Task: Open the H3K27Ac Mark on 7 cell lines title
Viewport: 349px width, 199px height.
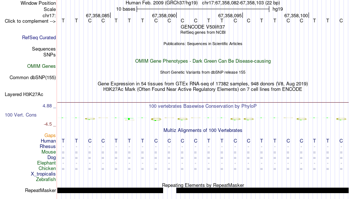Action: coord(203,89)
